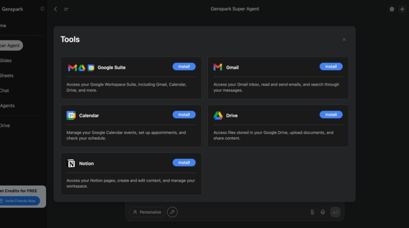The height and width of the screenshot is (228, 409).
Task: Click the Get Credits for FREE text
Action: pos(18,191)
